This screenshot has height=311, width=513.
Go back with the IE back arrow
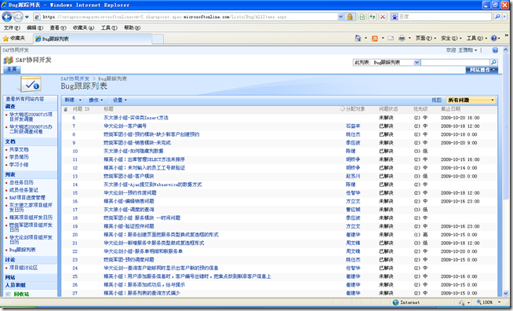[7, 16]
